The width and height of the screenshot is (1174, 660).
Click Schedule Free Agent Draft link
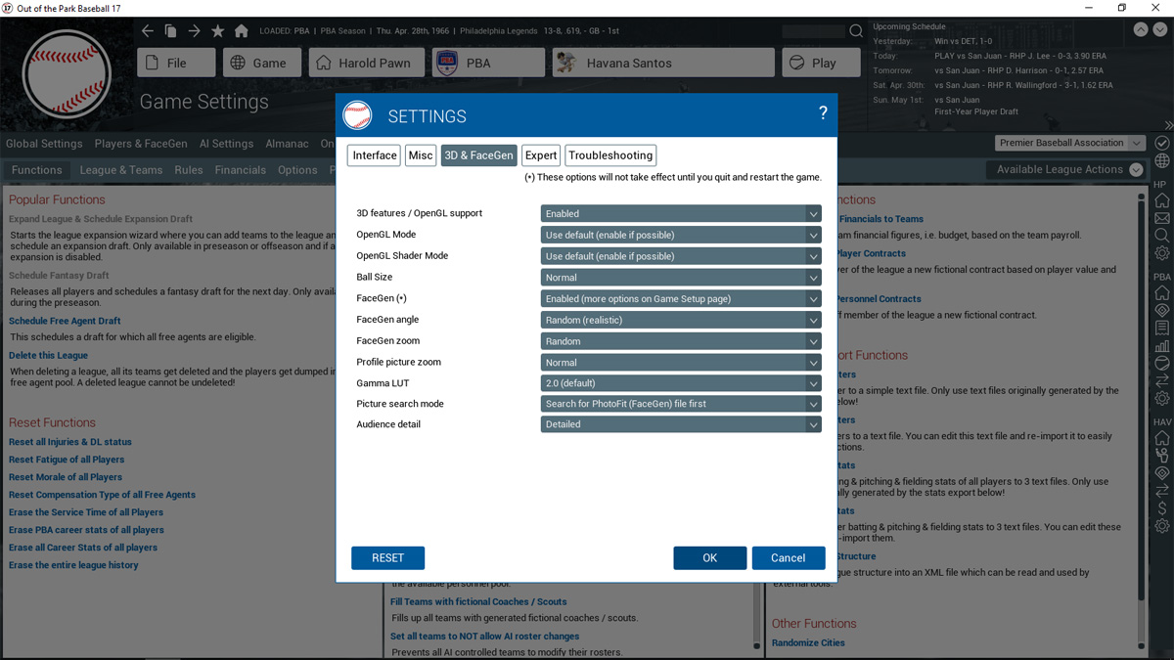click(x=65, y=321)
